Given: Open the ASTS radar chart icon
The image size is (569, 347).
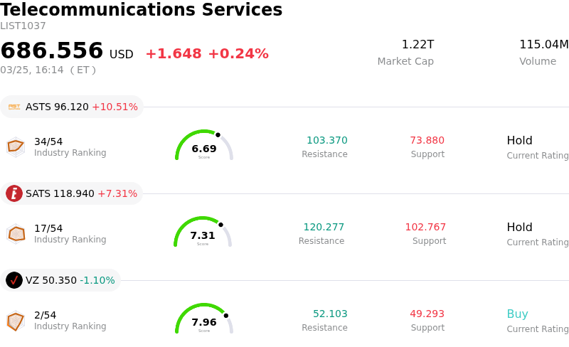Looking at the screenshot, I should (x=16, y=146).
